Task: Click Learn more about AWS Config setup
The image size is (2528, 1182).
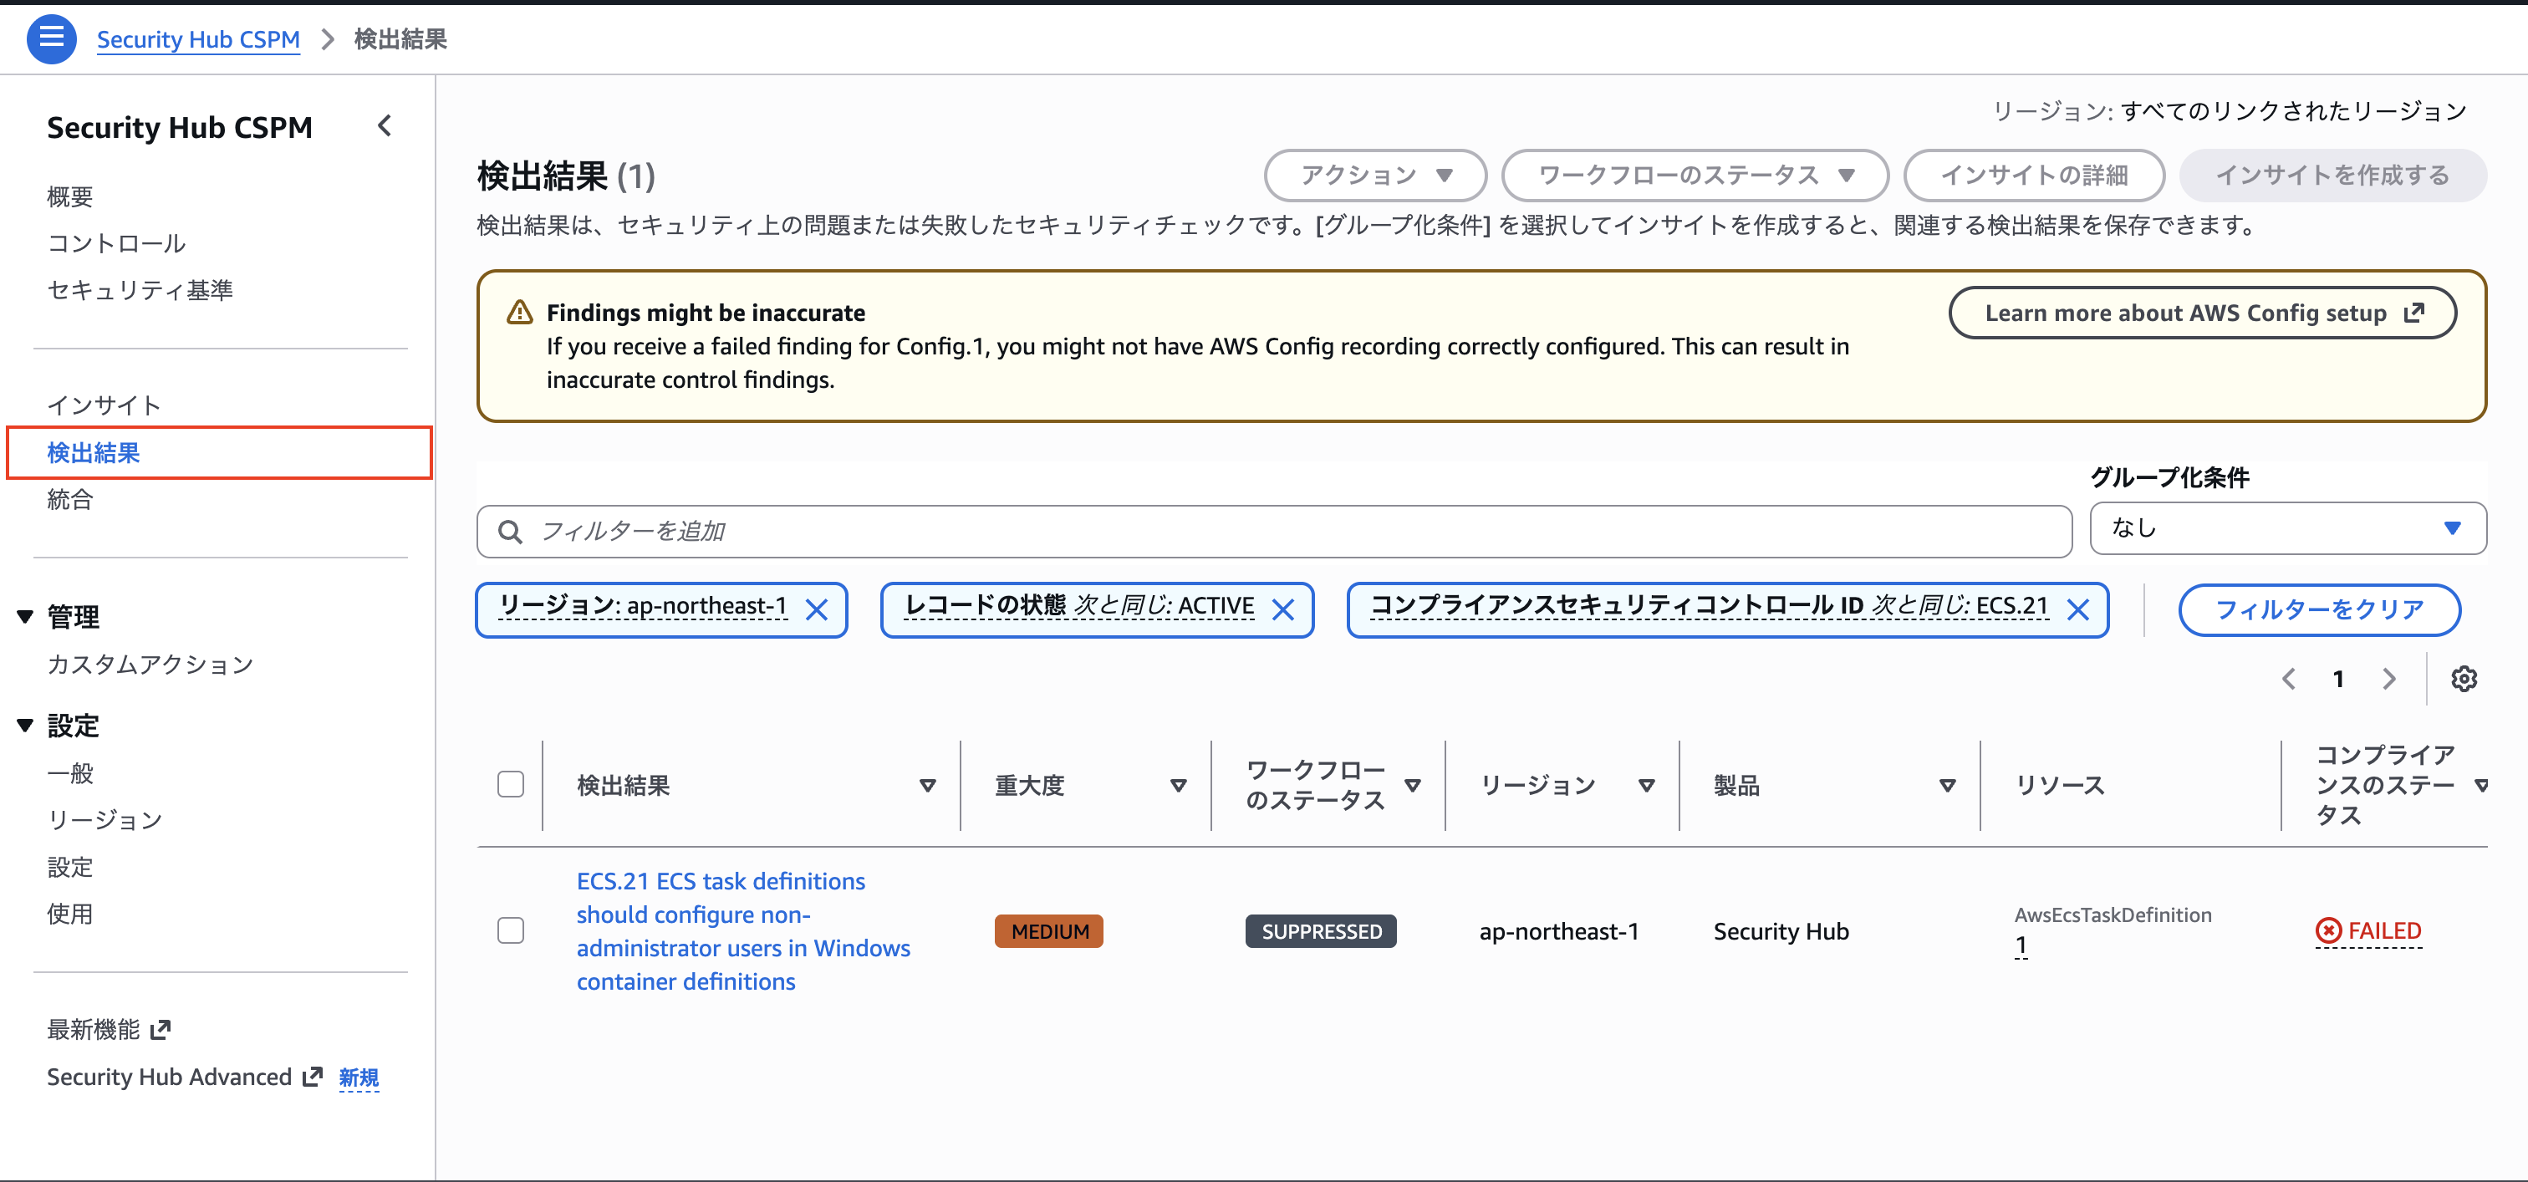Action: [x=2202, y=313]
